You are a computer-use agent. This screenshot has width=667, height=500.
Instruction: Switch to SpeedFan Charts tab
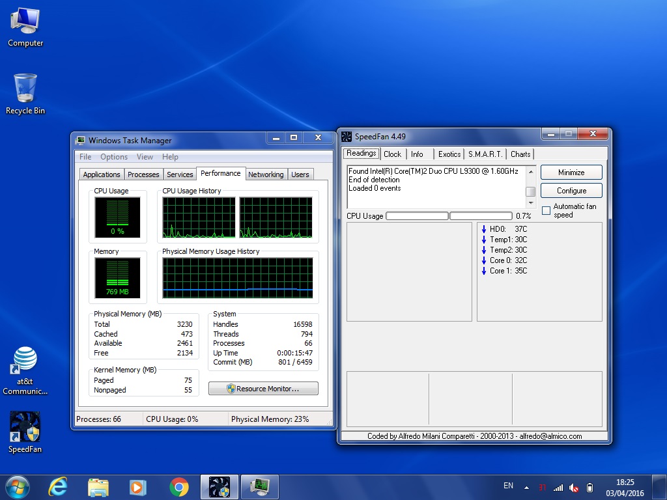click(520, 154)
